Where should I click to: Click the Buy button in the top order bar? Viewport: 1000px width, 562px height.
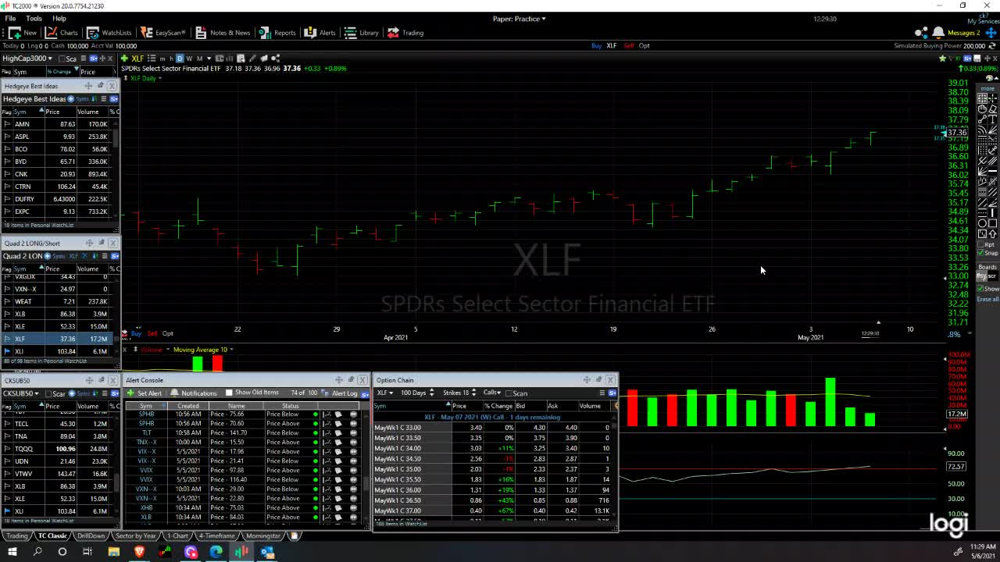[x=597, y=45]
